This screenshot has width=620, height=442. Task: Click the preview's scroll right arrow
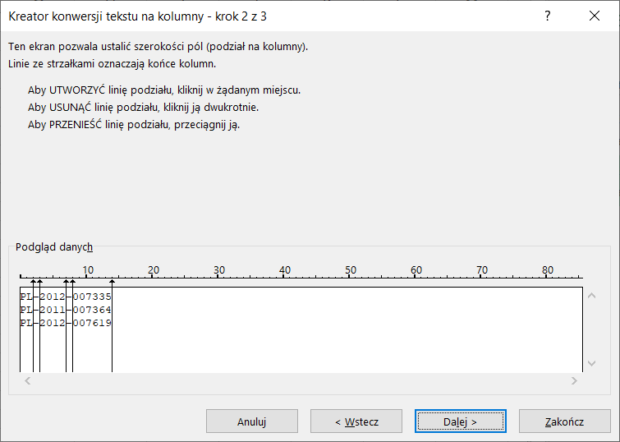575,380
